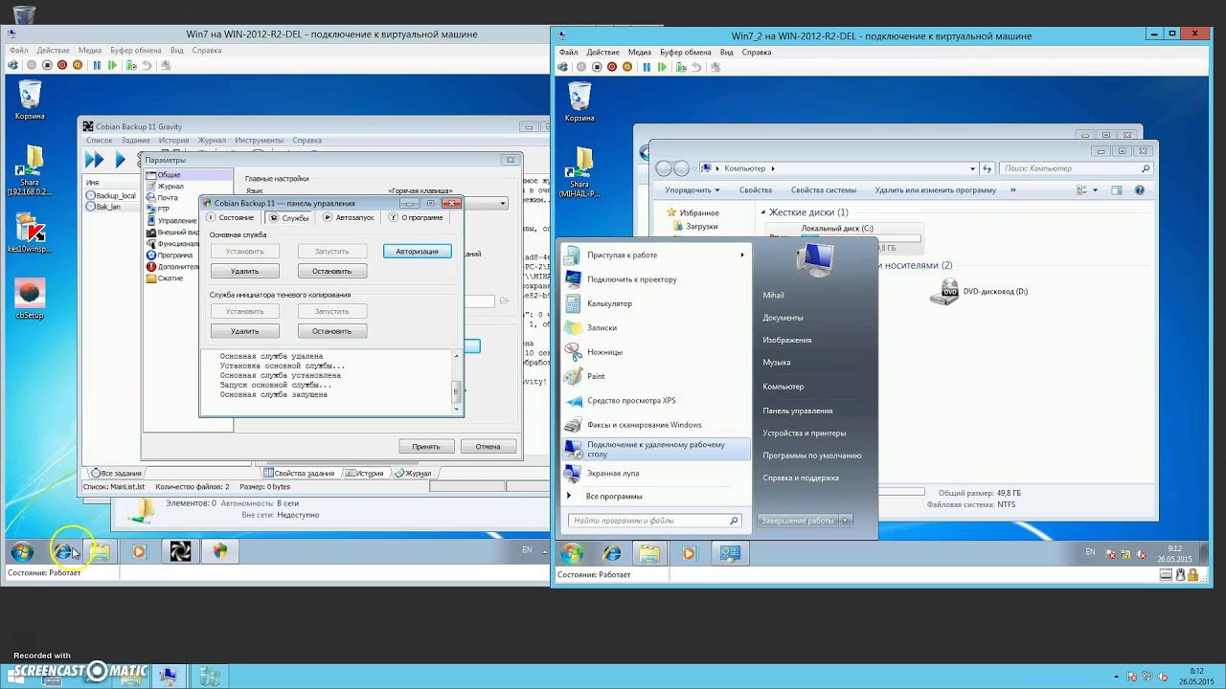Select the cbSetup icon on Win7 desktop
The width and height of the screenshot is (1226, 689).
point(30,300)
